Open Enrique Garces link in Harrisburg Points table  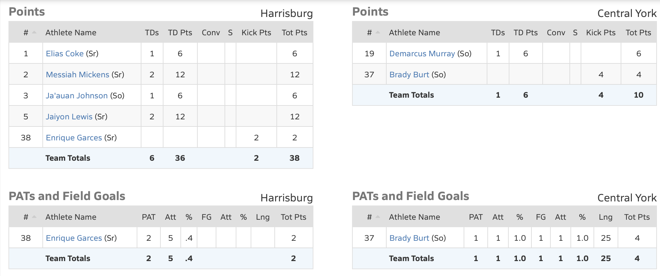coord(74,138)
